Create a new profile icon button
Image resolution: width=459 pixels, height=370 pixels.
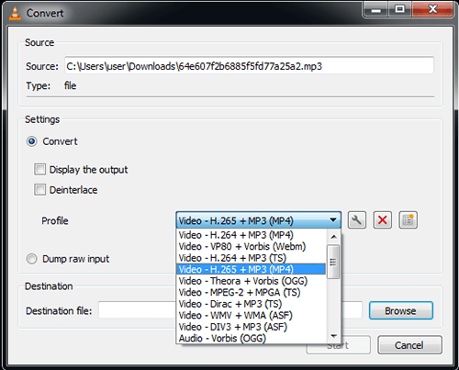click(x=408, y=220)
